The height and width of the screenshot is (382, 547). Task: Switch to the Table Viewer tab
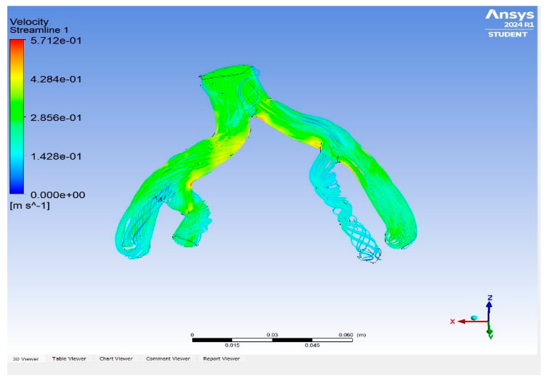click(x=69, y=359)
